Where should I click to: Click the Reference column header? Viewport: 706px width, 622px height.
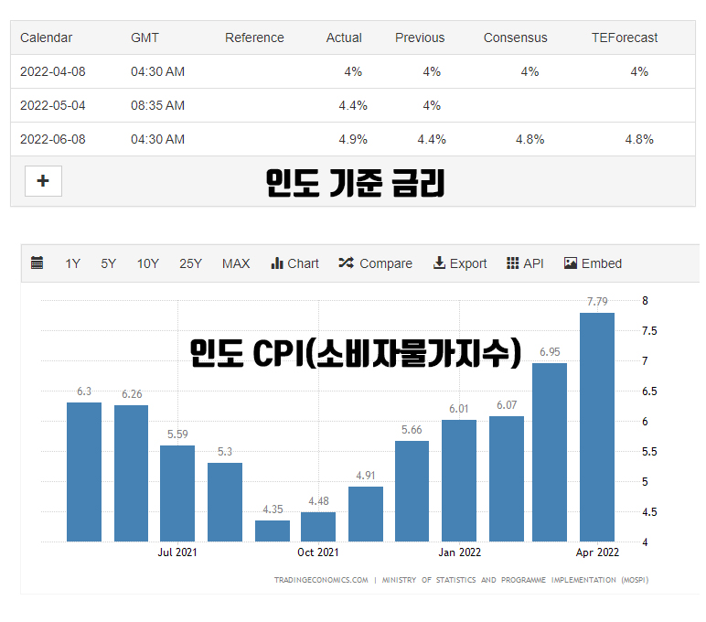254,38
